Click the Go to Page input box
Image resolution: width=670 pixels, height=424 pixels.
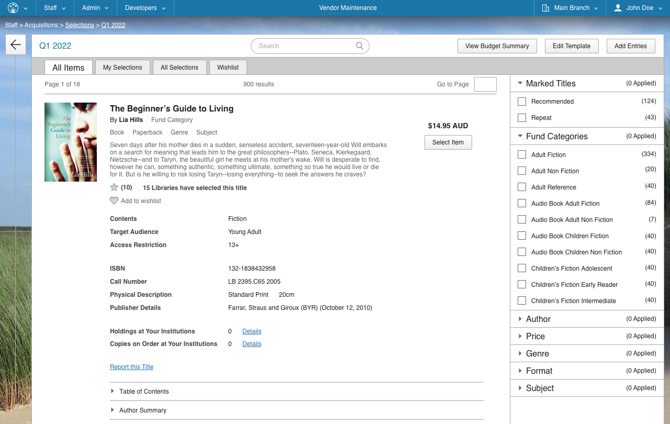[x=485, y=84]
